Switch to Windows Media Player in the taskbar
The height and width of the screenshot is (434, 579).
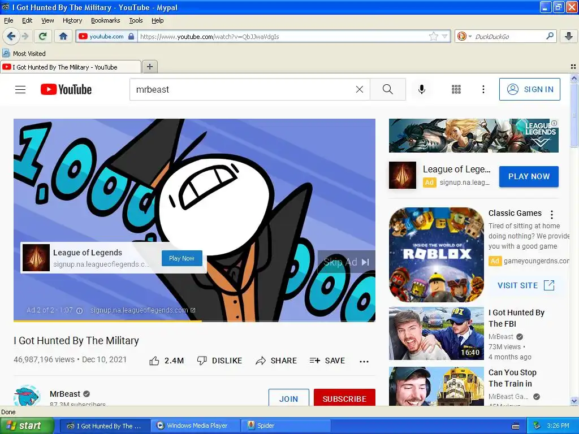coord(196,426)
